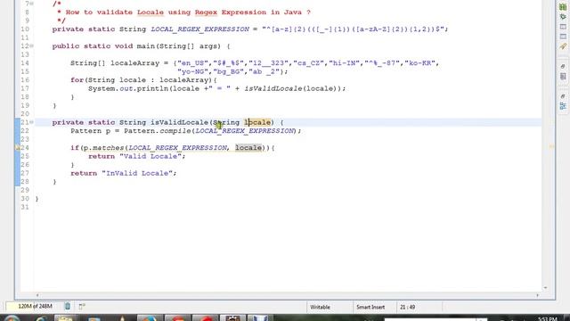
Task: Click the small icon right of garbage collector
Action: [x=82, y=307]
